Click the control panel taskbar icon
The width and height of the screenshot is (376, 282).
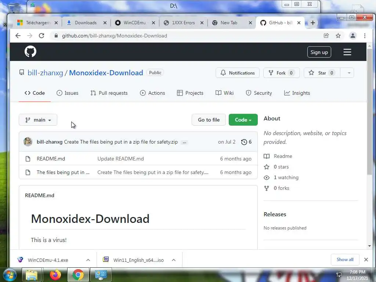pos(101,275)
